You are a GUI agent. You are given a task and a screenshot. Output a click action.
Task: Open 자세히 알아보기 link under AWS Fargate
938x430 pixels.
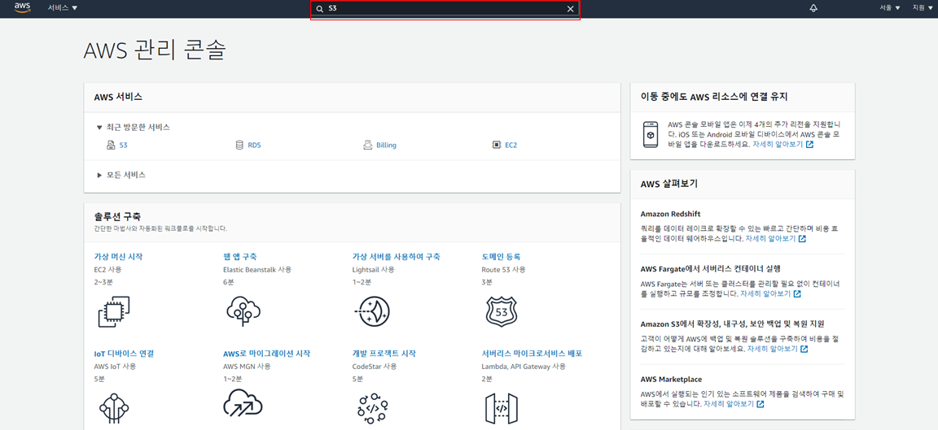(770, 294)
